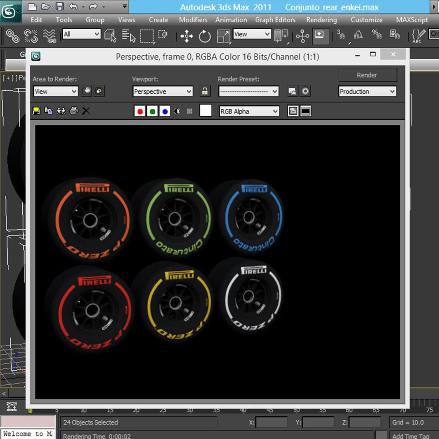Image resolution: width=439 pixels, height=439 pixels.
Task: Open the RGB Alpha channel dropdown
Action: (249, 111)
